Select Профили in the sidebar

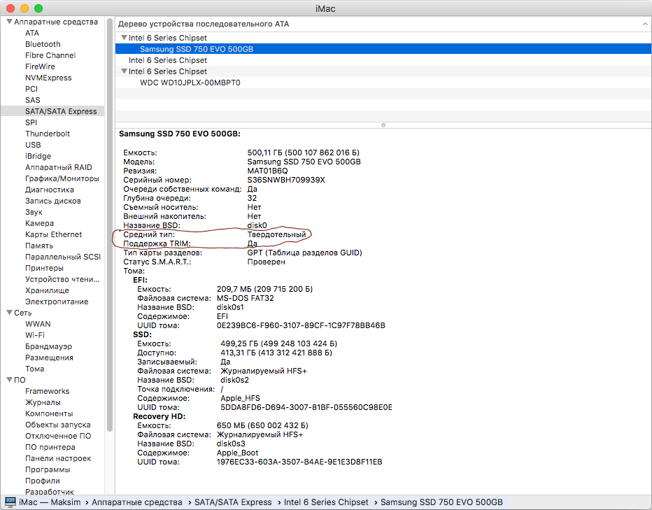tap(43, 481)
